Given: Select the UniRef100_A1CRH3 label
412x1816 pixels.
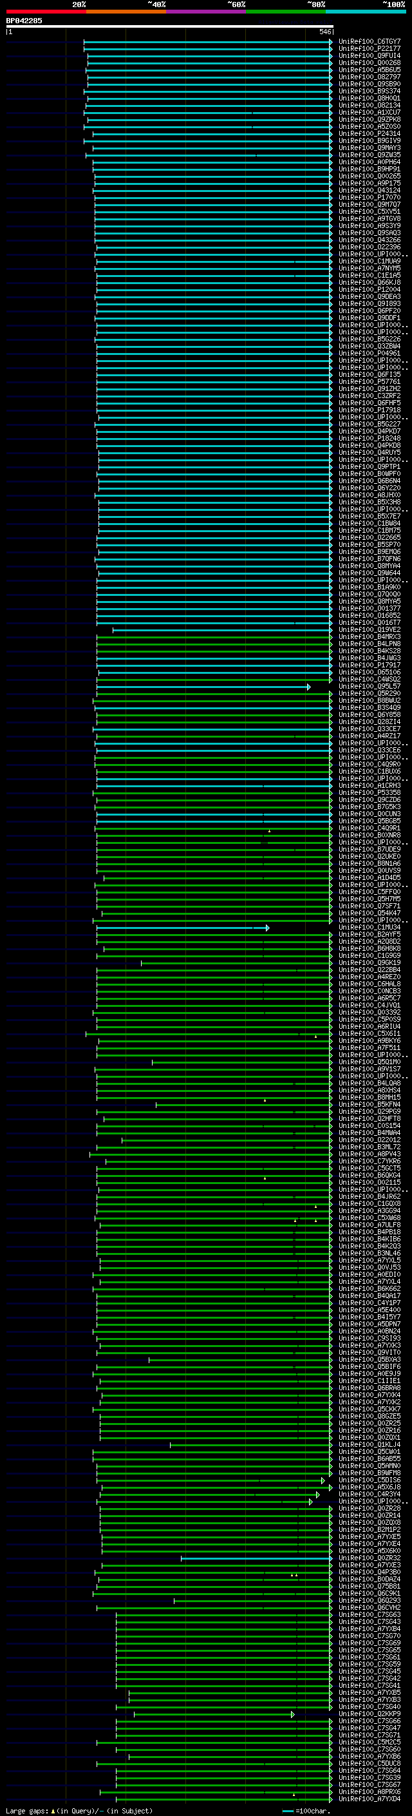Looking at the screenshot, I should 370,785.
